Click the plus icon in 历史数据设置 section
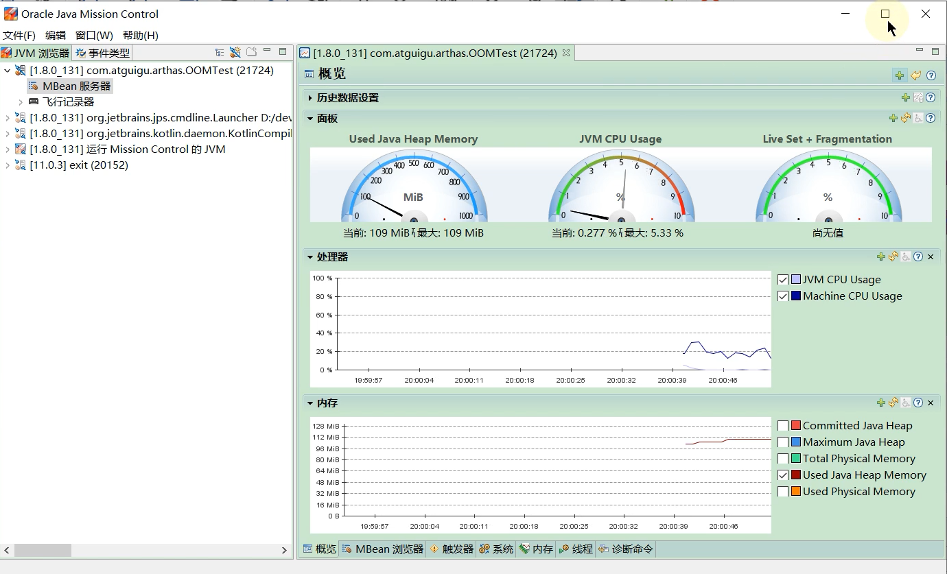The height and width of the screenshot is (574, 947). pos(906,98)
